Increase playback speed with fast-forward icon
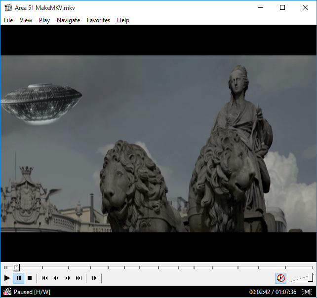317x298 pixels. 68,278
